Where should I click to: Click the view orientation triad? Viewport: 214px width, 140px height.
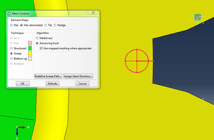pos(22,132)
